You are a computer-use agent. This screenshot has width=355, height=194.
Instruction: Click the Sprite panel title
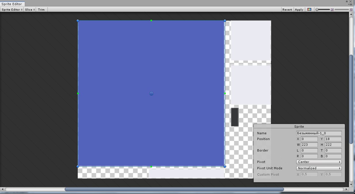click(x=299, y=126)
